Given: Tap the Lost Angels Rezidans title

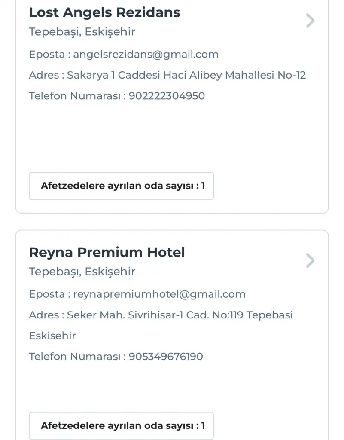Looking at the screenshot, I should [x=104, y=12].
